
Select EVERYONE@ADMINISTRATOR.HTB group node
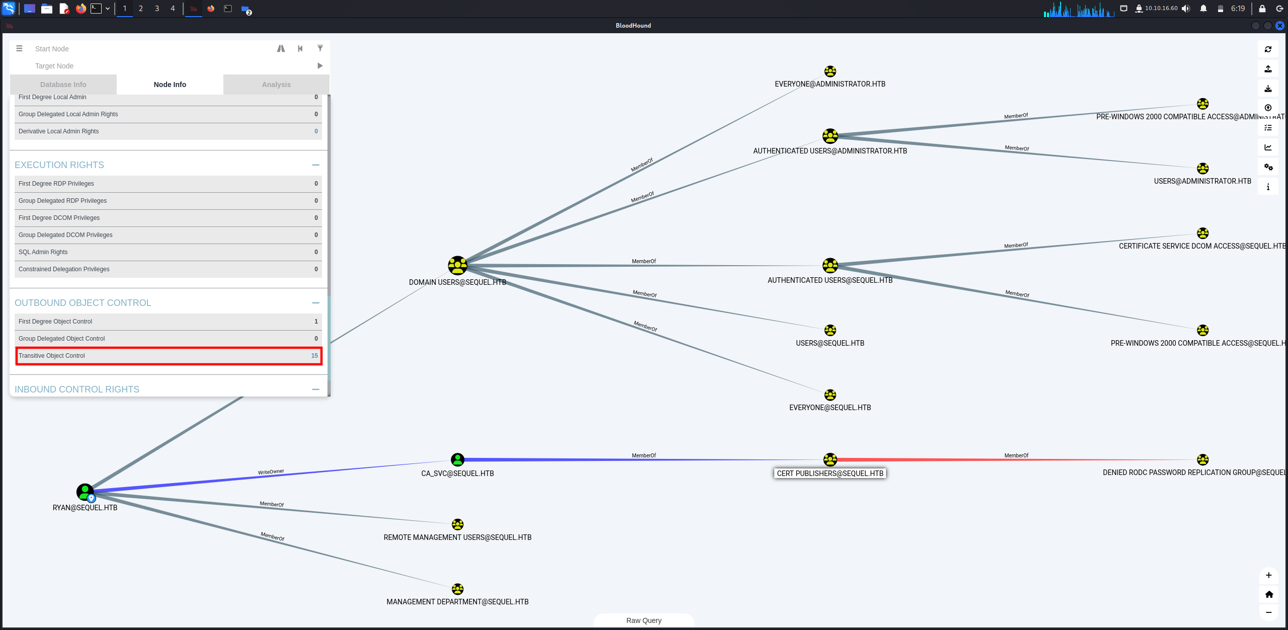(x=830, y=71)
